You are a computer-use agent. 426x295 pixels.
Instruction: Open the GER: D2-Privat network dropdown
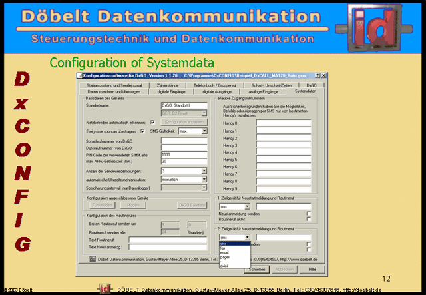(204, 113)
